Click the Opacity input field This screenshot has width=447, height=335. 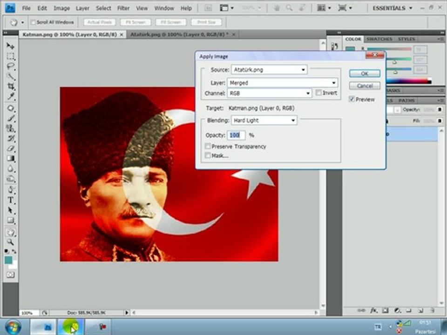[x=236, y=135]
